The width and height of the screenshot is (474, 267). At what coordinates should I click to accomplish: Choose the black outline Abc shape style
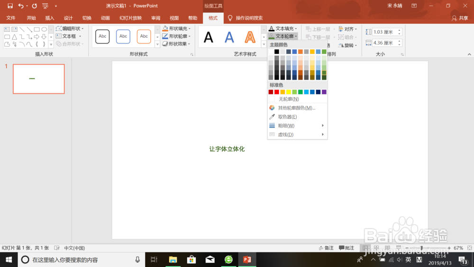pyautogui.click(x=102, y=37)
